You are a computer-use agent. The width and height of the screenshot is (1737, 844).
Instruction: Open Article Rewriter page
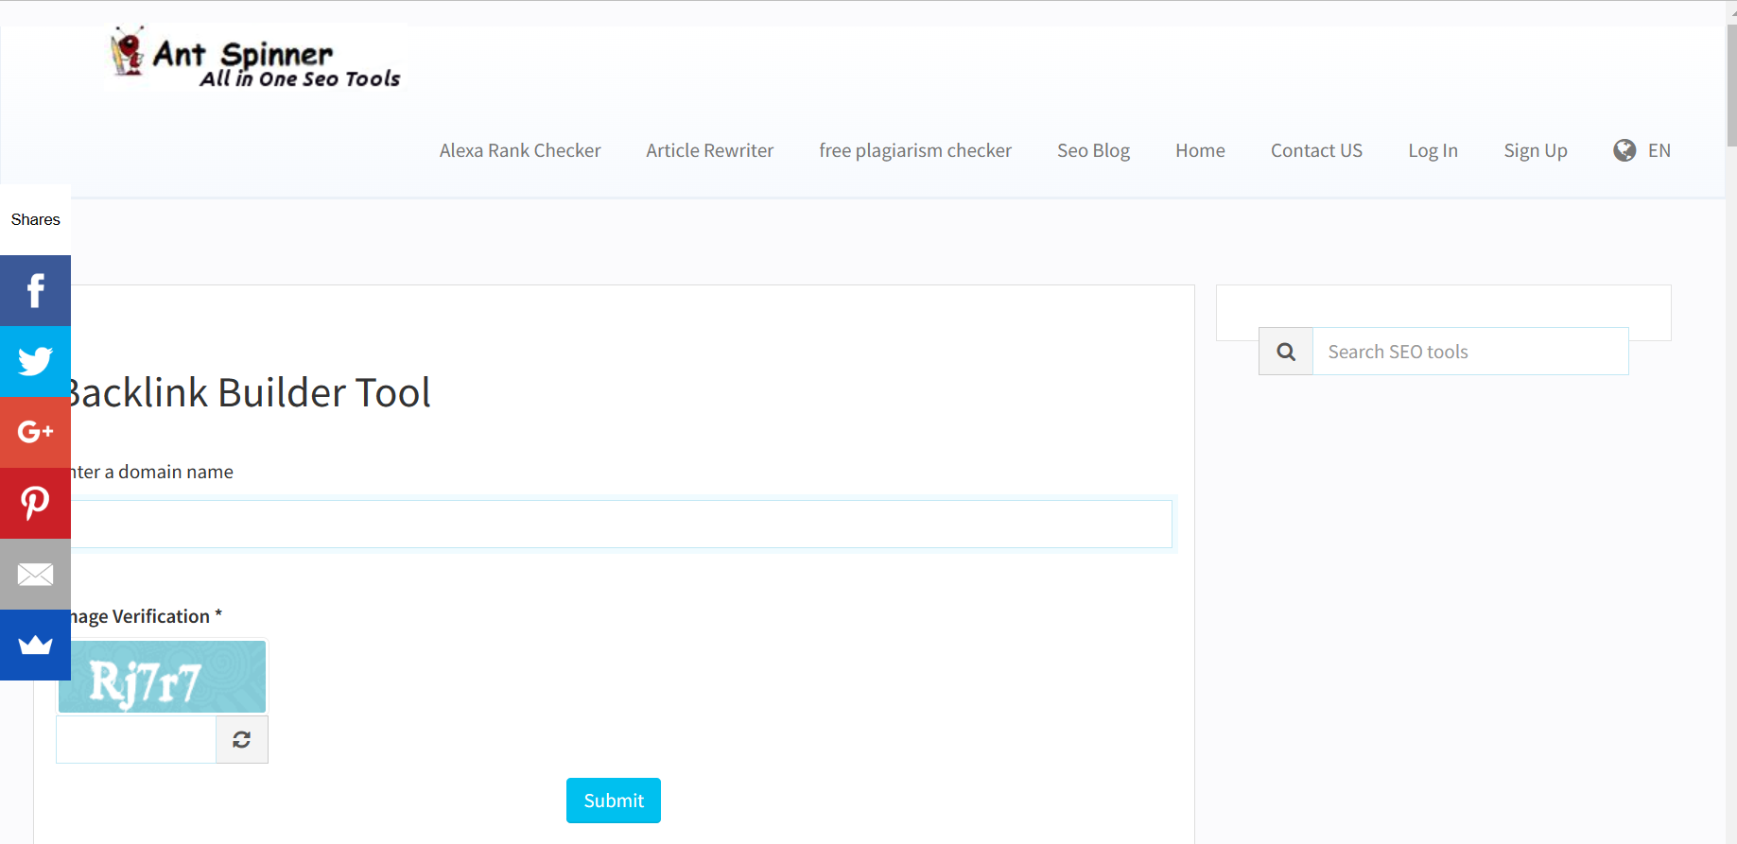[x=710, y=150]
